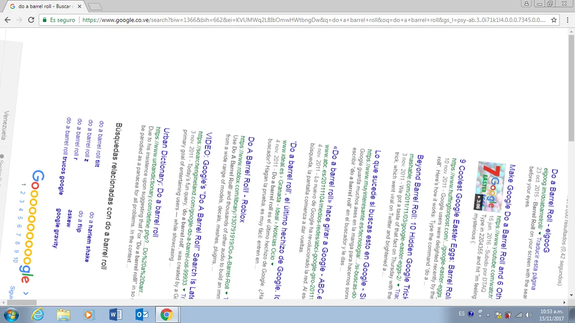Expand the arrow after 'Noticias Ocio' breadcrumb
The image size is (575, 323).
[x=273, y=264]
